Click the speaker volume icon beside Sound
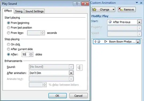 tap(79, 67)
